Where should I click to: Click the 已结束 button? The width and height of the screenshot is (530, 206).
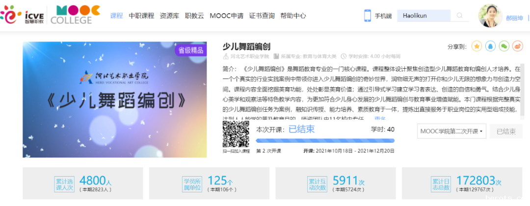coord(506,131)
